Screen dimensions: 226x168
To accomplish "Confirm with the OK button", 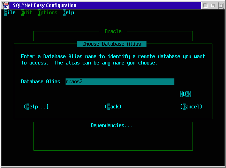I will click(185, 94).
